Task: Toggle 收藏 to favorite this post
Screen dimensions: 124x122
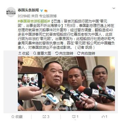Action: [x=17, y=117]
